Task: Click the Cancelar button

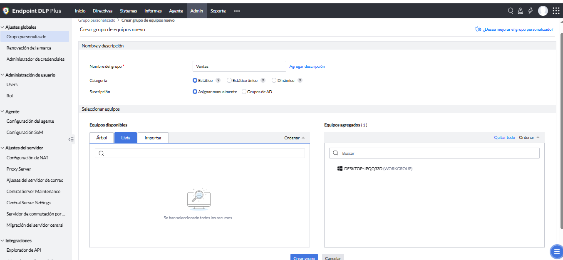Action: [x=333, y=258]
